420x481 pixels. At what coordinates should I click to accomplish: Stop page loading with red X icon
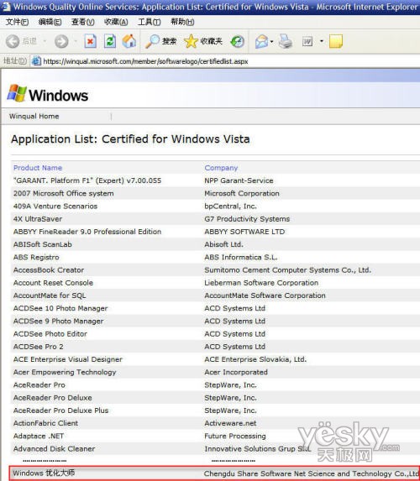[x=90, y=41]
